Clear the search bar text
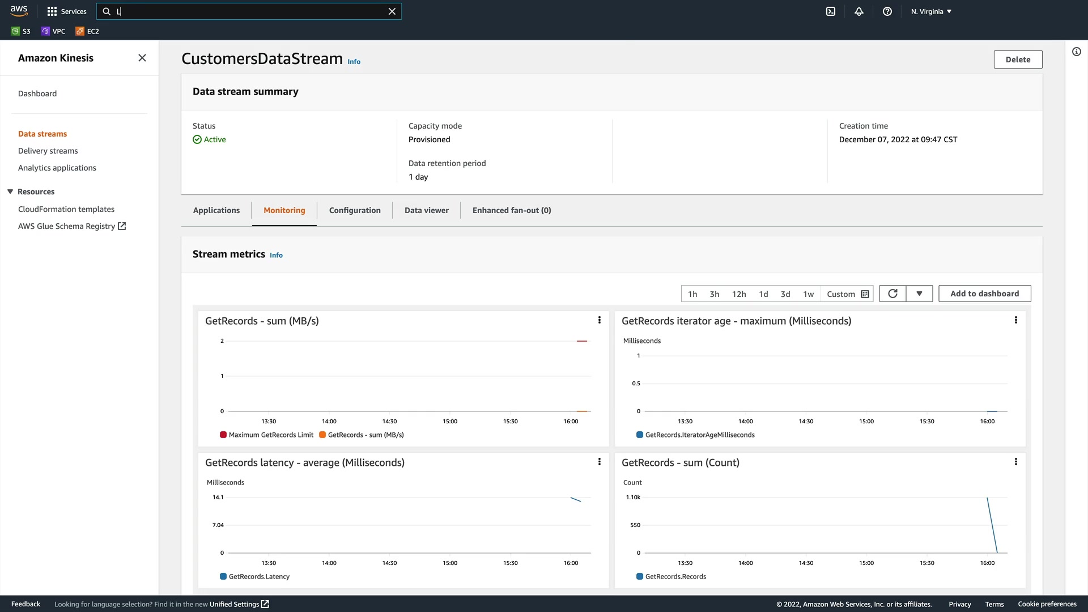Image resolution: width=1088 pixels, height=612 pixels. click(x=392, y=11)
